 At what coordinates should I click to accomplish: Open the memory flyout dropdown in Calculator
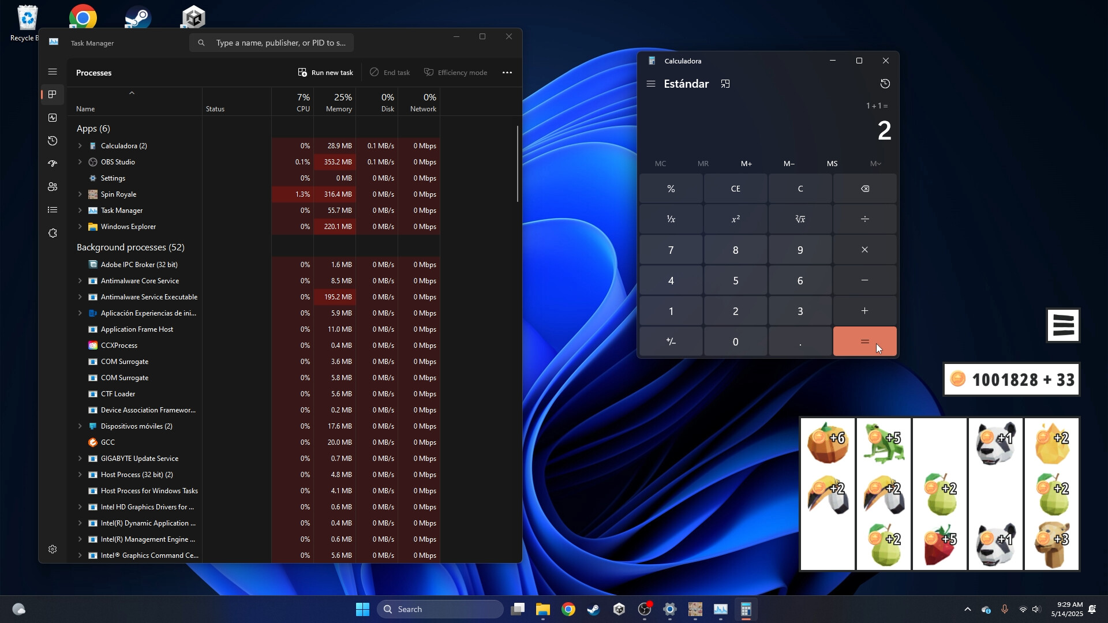(875, 163)
